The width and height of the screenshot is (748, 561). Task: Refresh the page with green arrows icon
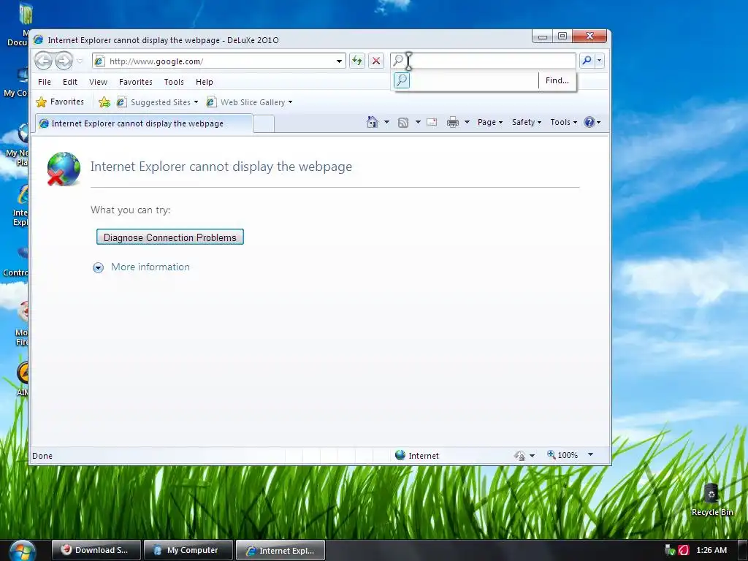coord(356,61)
